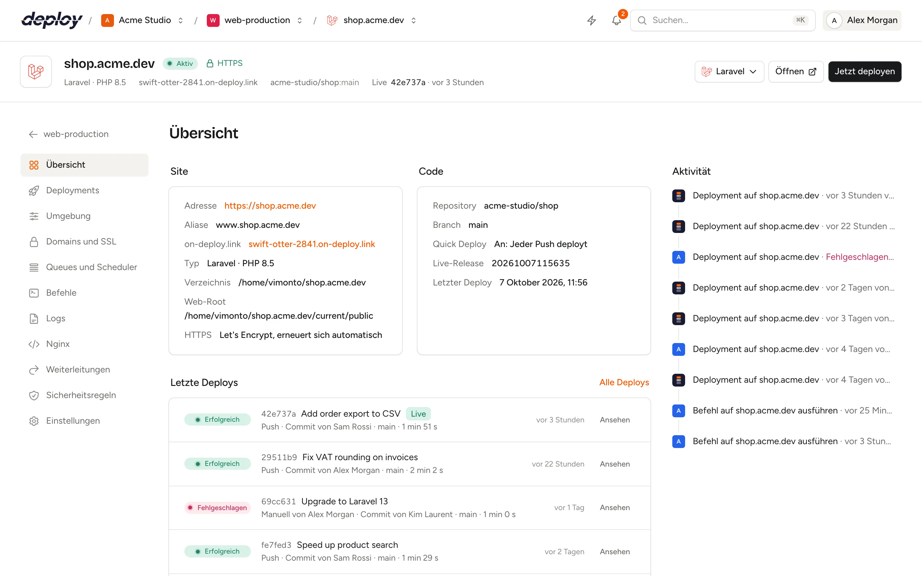Click the padlock icon for Domains und SSL
This screenshot has width=922, height=576.
[34, 242]
